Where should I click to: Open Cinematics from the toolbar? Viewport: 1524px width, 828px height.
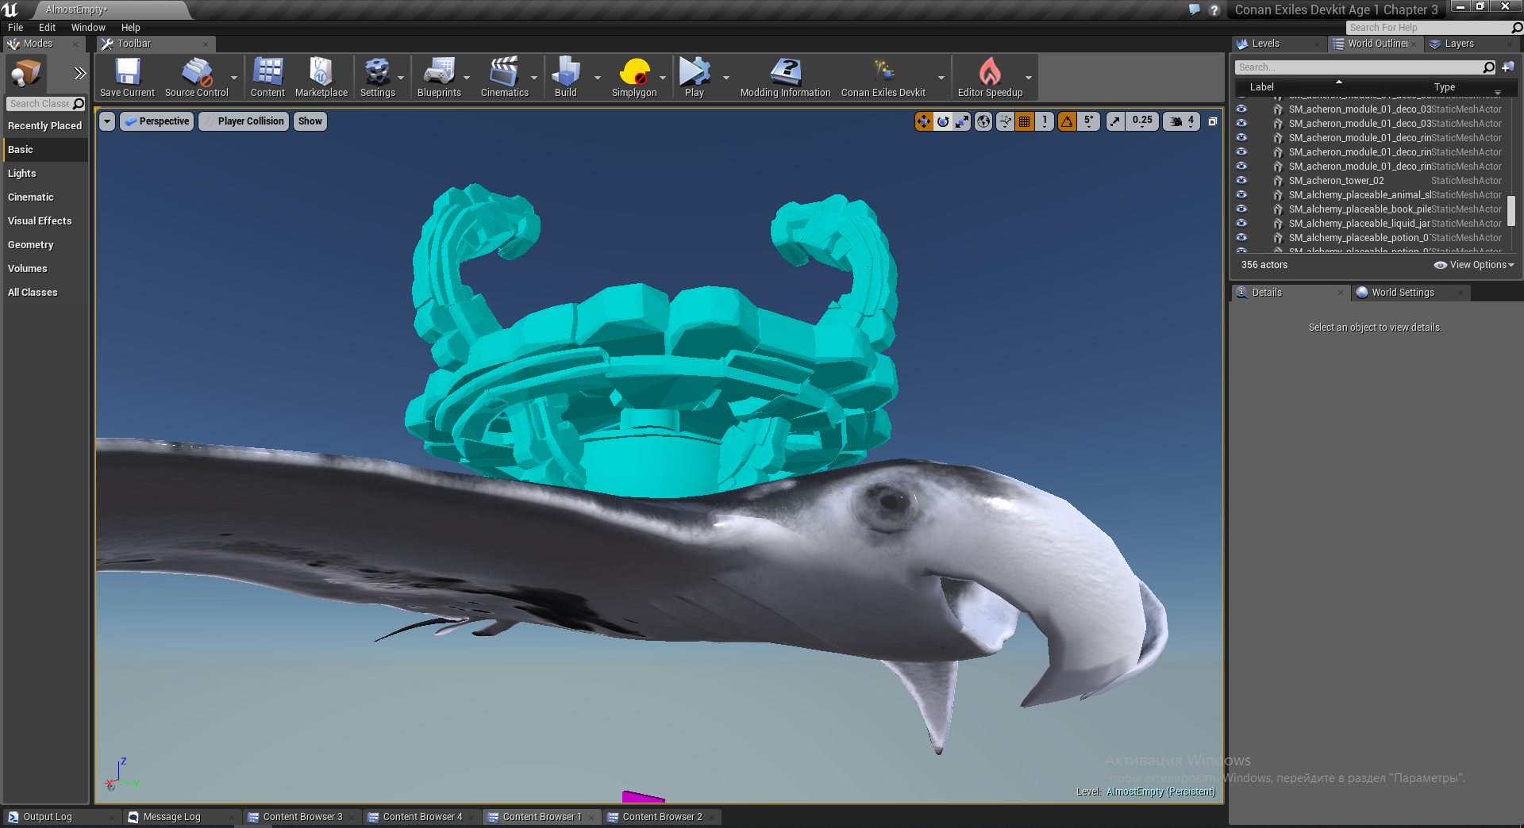(504, 76)
